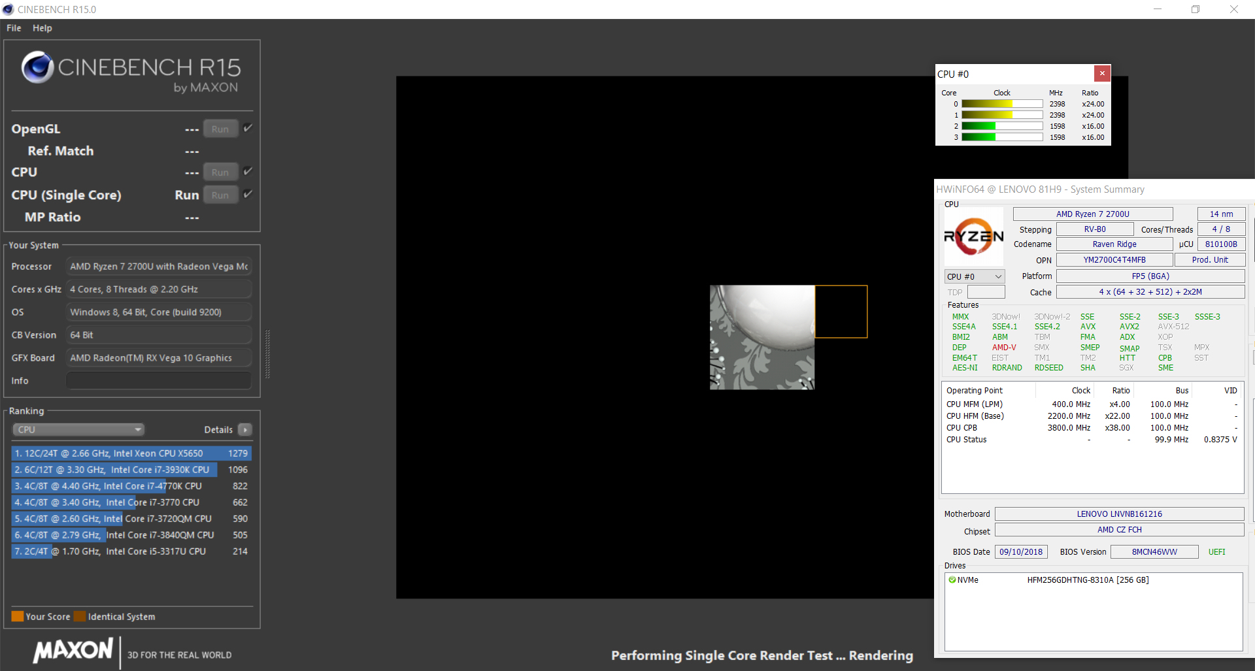Select the HFM256GDHTNG-8310A drive entry
Screen dimensions: 1255x671
(x=1088, y=580)
